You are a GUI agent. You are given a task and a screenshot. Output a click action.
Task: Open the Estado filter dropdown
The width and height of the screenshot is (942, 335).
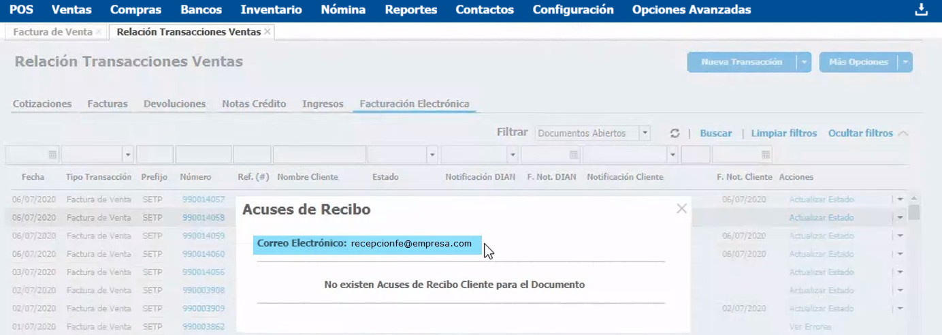pos(432,155)
